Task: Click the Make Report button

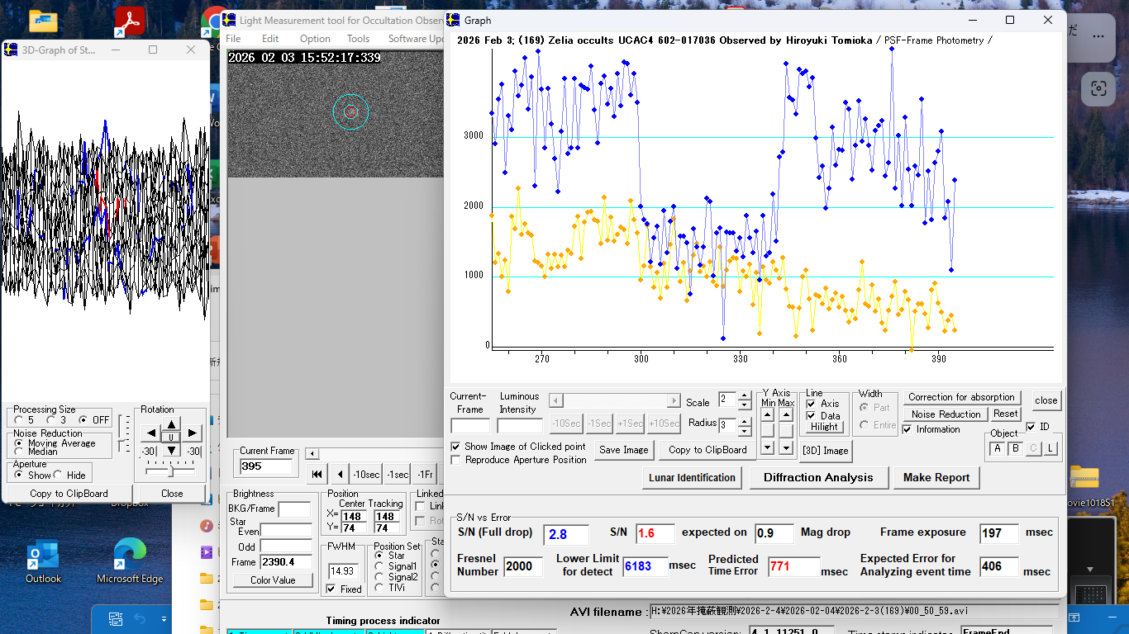Action: [x=936, y=477]
